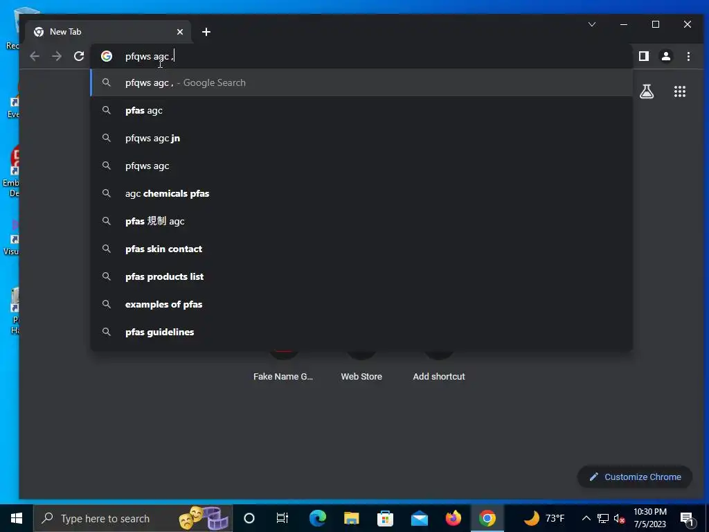709x532 pixels.
Task: Click Add shortcut tile
Action: [438, 366]
